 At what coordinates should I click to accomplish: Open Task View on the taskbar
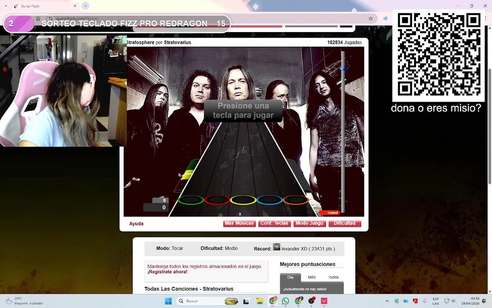pyautogui.click(x=246, y=301)
